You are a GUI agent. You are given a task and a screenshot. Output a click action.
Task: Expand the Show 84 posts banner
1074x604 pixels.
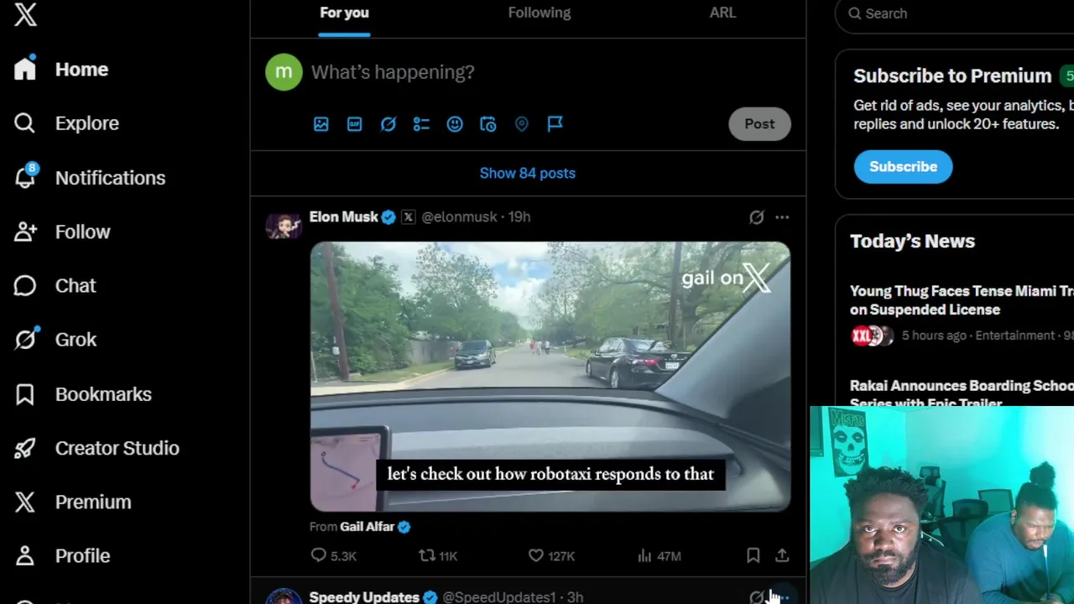(x=528, y=173)
